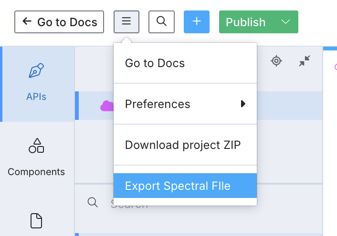Select Export Spectral File menu item
The width and height of the screenshot is (337, 236).
178,186
